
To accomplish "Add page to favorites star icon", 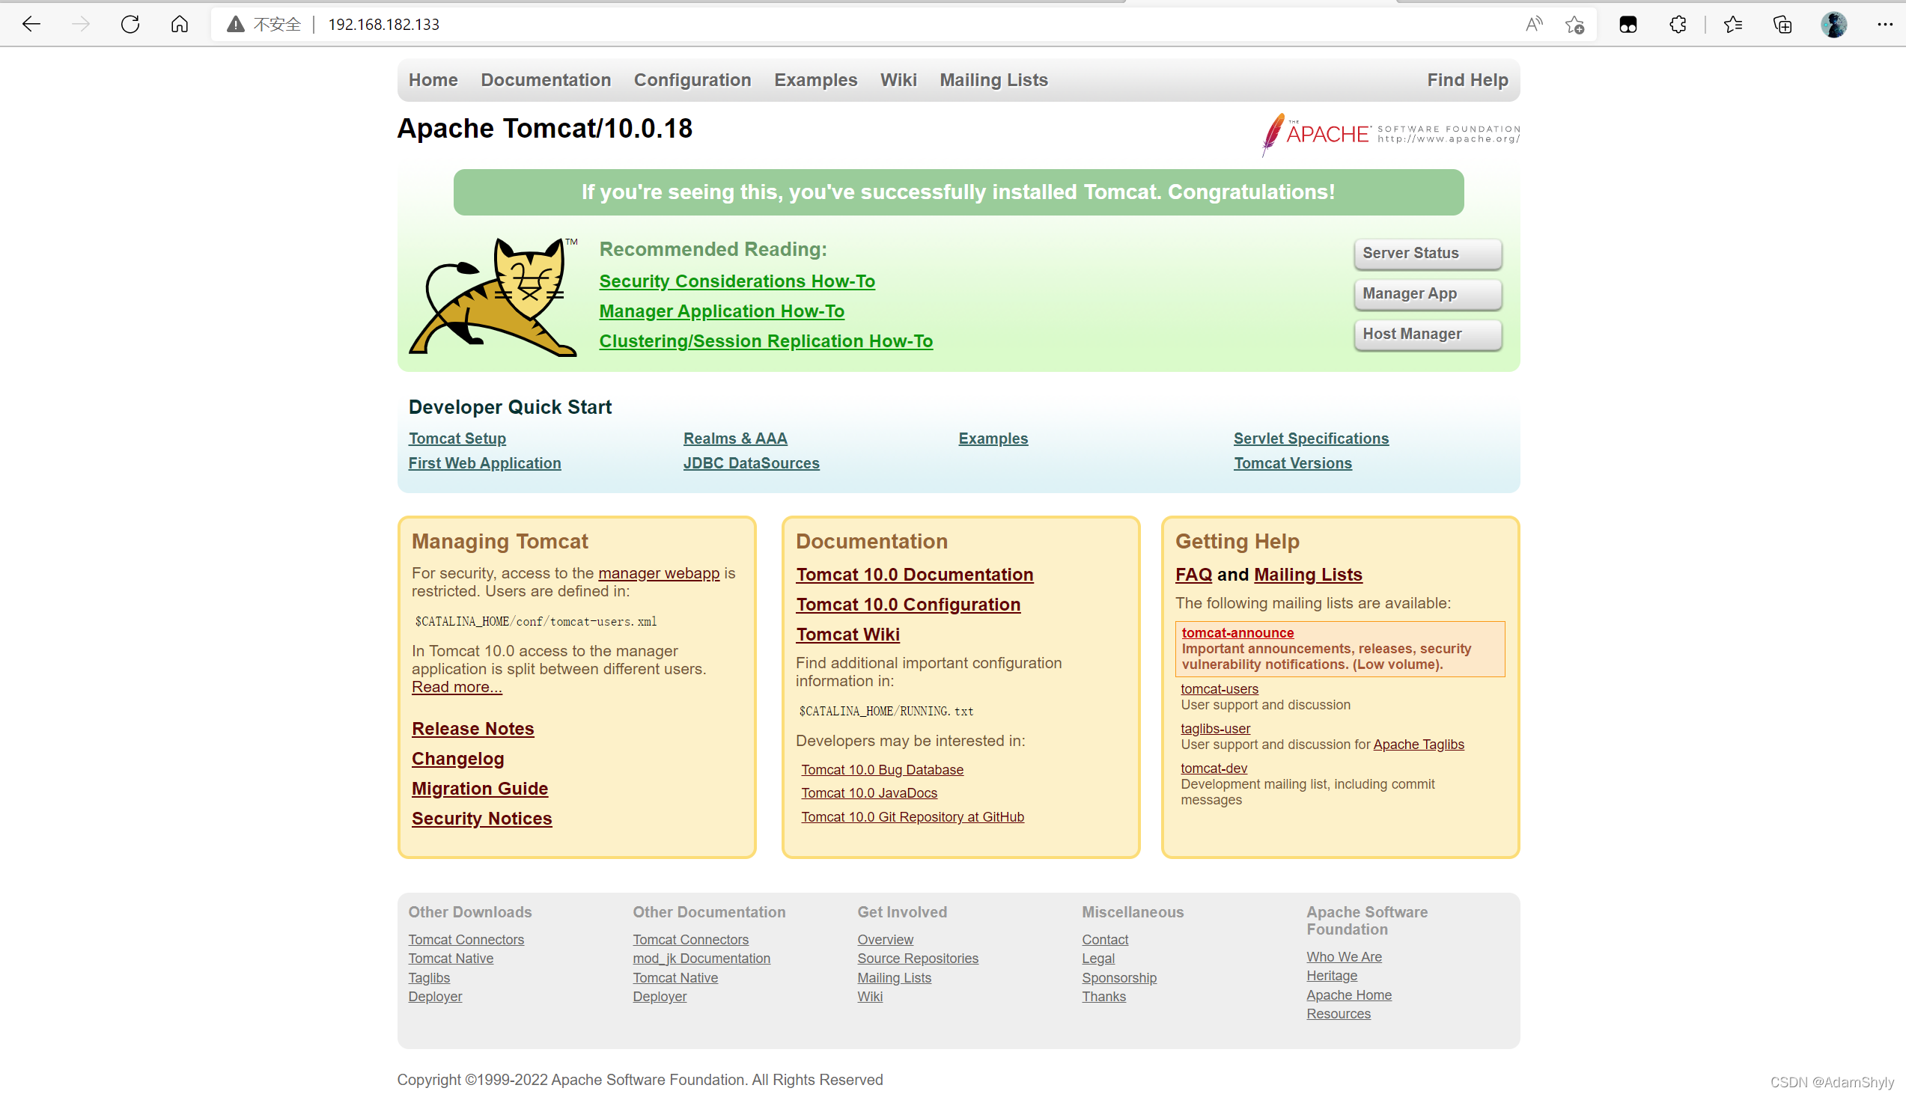I will (x=1574, y=24).
